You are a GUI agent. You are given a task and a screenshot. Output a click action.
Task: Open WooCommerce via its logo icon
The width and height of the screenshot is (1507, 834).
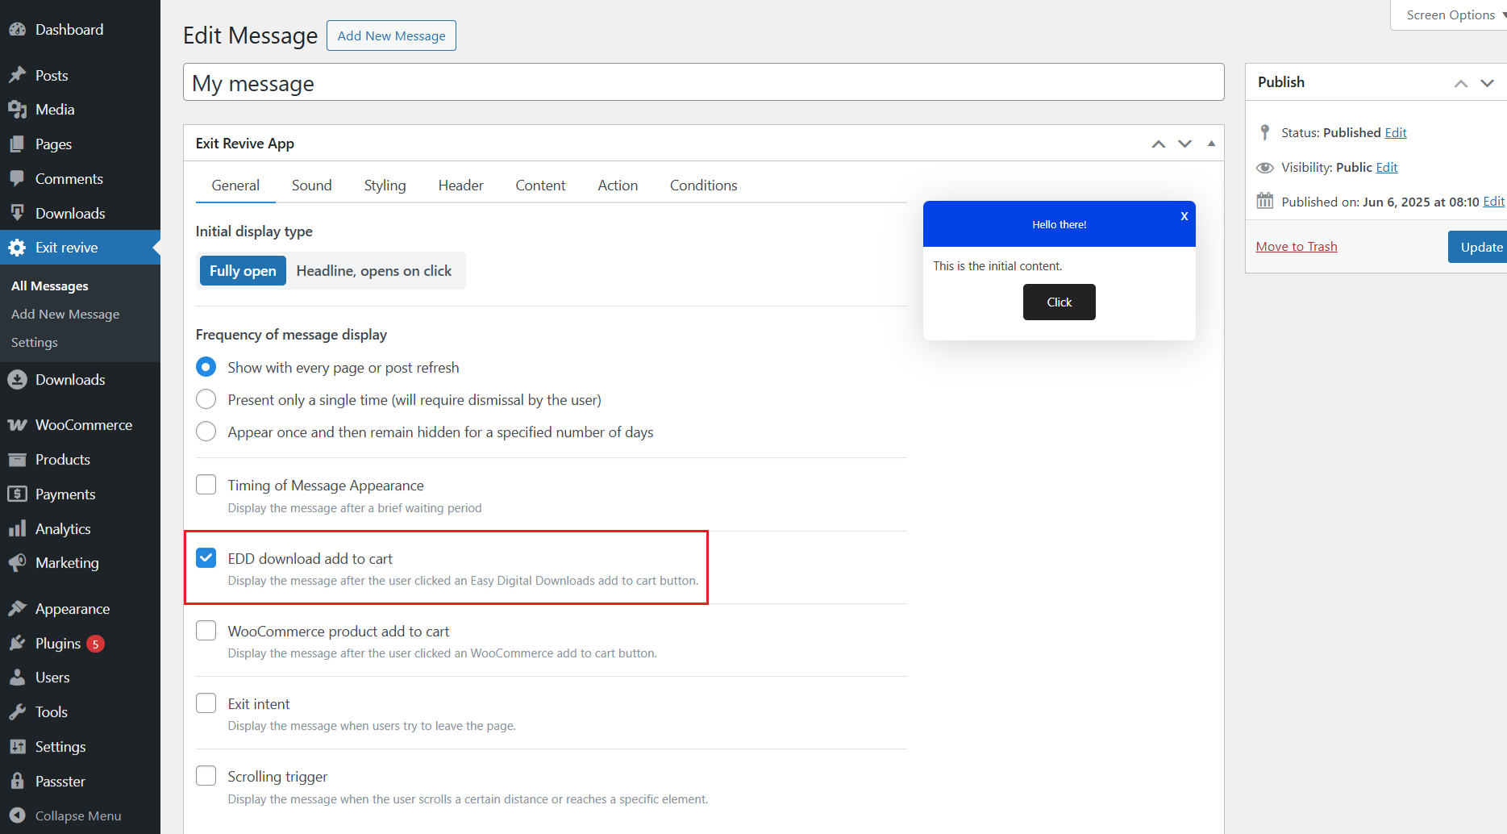[x=17, y=425]
